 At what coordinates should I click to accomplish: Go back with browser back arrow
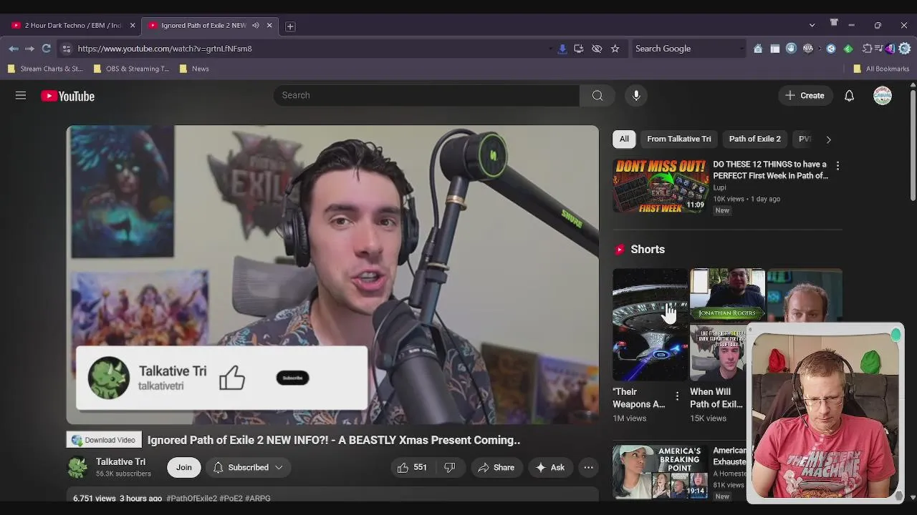click(14, 49)
